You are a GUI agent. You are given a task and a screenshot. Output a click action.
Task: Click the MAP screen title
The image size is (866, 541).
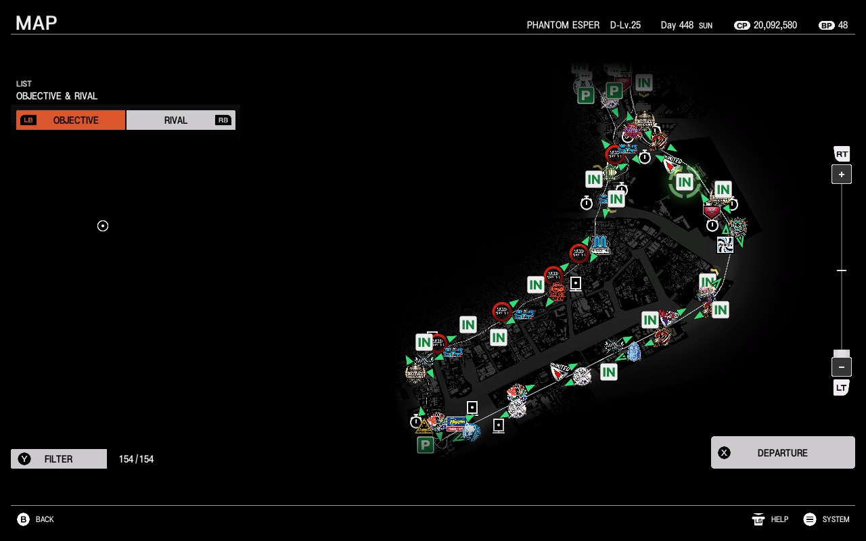[37, 23]
